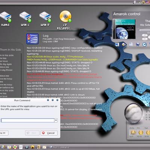
Task: Click the Fri forecast sun icon
Action: (141, 132)
